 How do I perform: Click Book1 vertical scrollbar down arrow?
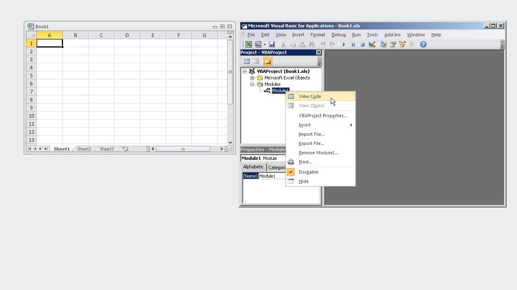click(230, 143)
